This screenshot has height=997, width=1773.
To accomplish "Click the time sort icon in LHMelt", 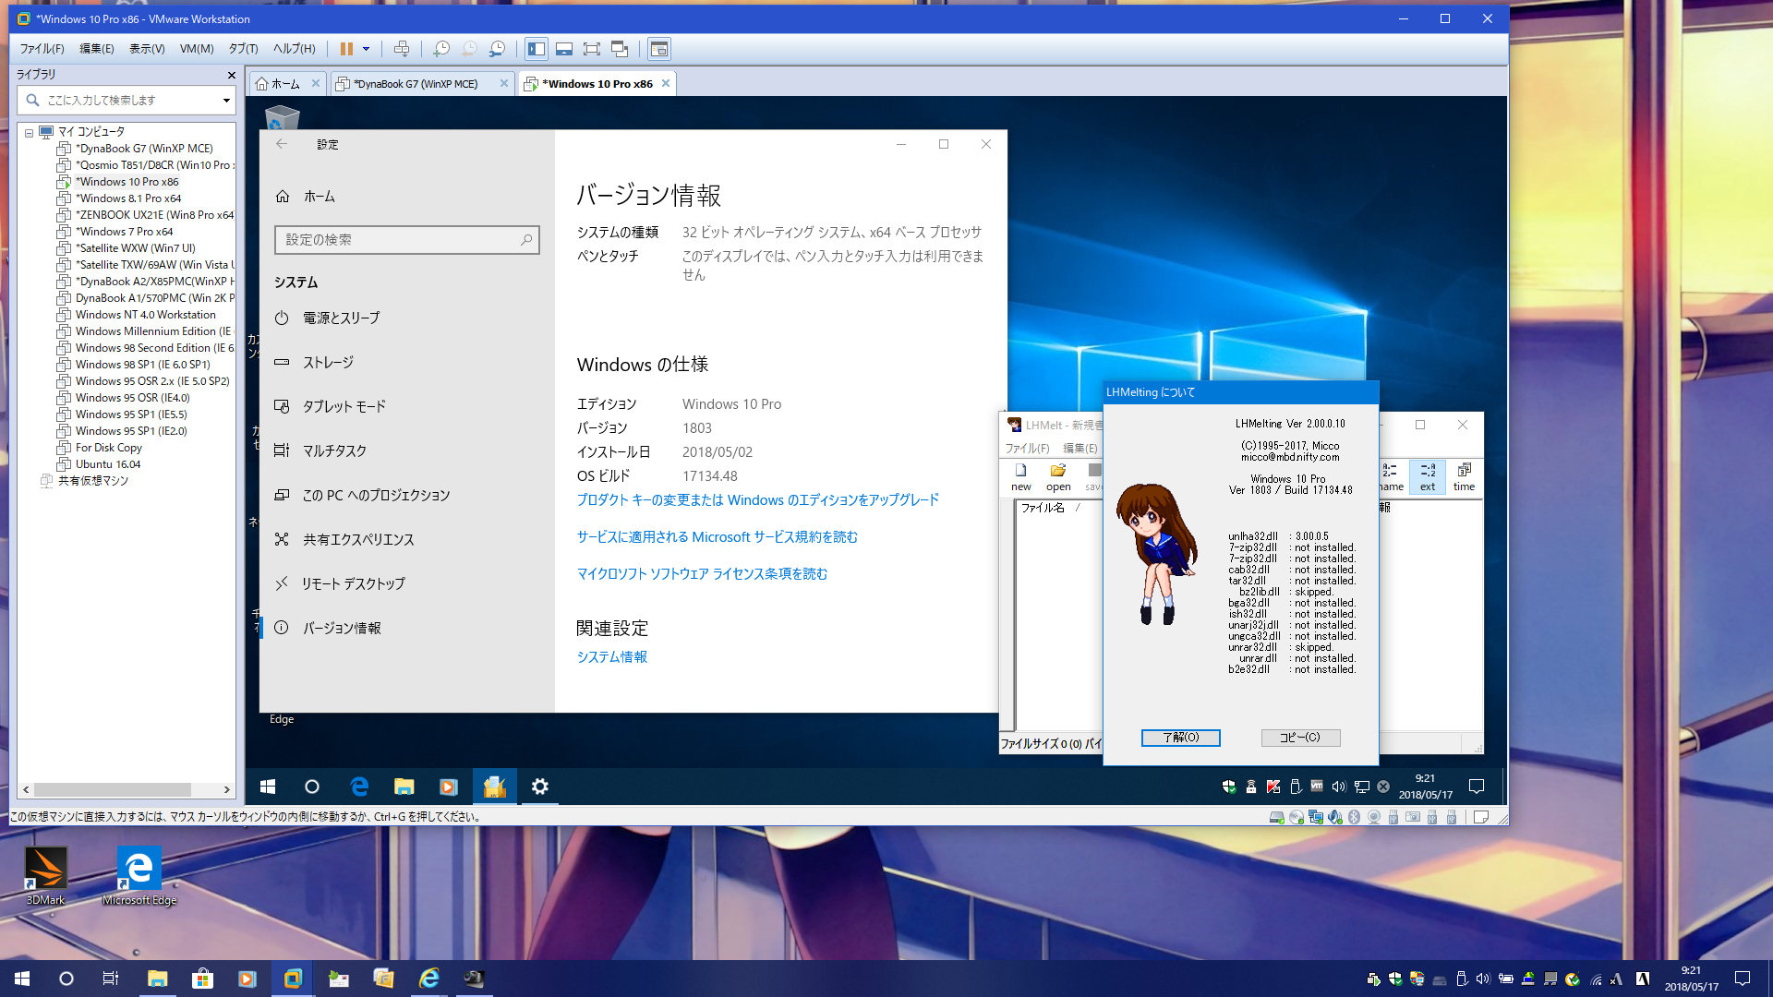I will [1464, 477].
